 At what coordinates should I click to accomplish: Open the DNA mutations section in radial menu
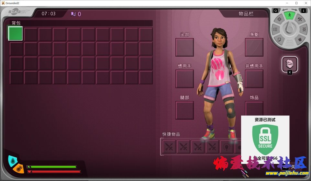(x=305, y=29)
